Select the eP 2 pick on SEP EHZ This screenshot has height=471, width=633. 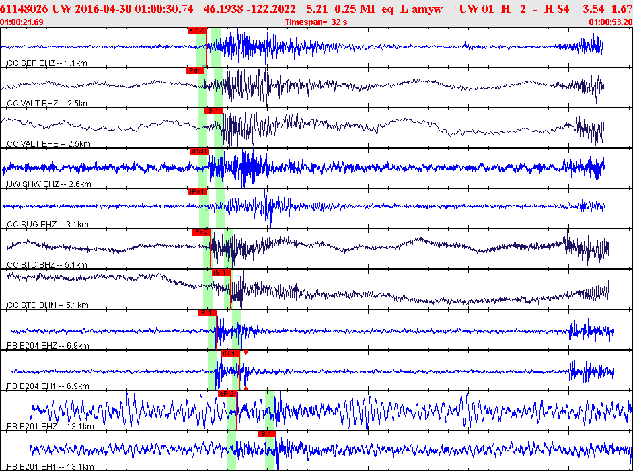pyautogui.click(x=196, y=30)
